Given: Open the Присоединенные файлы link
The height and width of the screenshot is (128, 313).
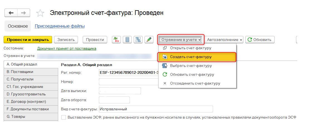Looking at the screenshot, I should (60, 26).
